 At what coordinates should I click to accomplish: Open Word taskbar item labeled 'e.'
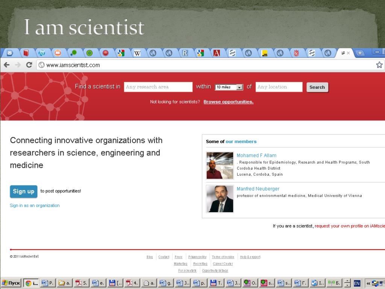point(98,283)
